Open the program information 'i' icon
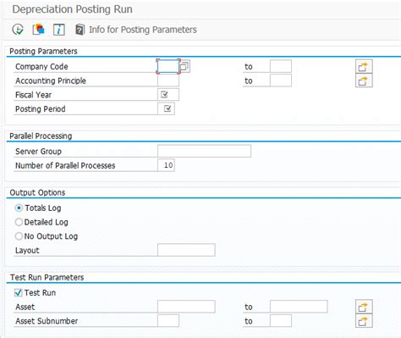Image resolution: width=401 pixels, height=338 pixels. click(59, 30)
